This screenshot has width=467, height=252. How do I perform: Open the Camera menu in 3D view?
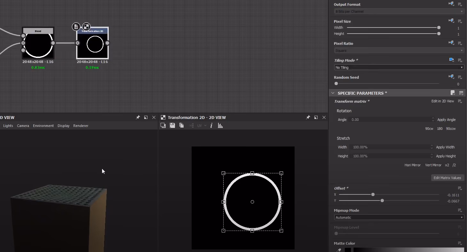coord(23,126)
